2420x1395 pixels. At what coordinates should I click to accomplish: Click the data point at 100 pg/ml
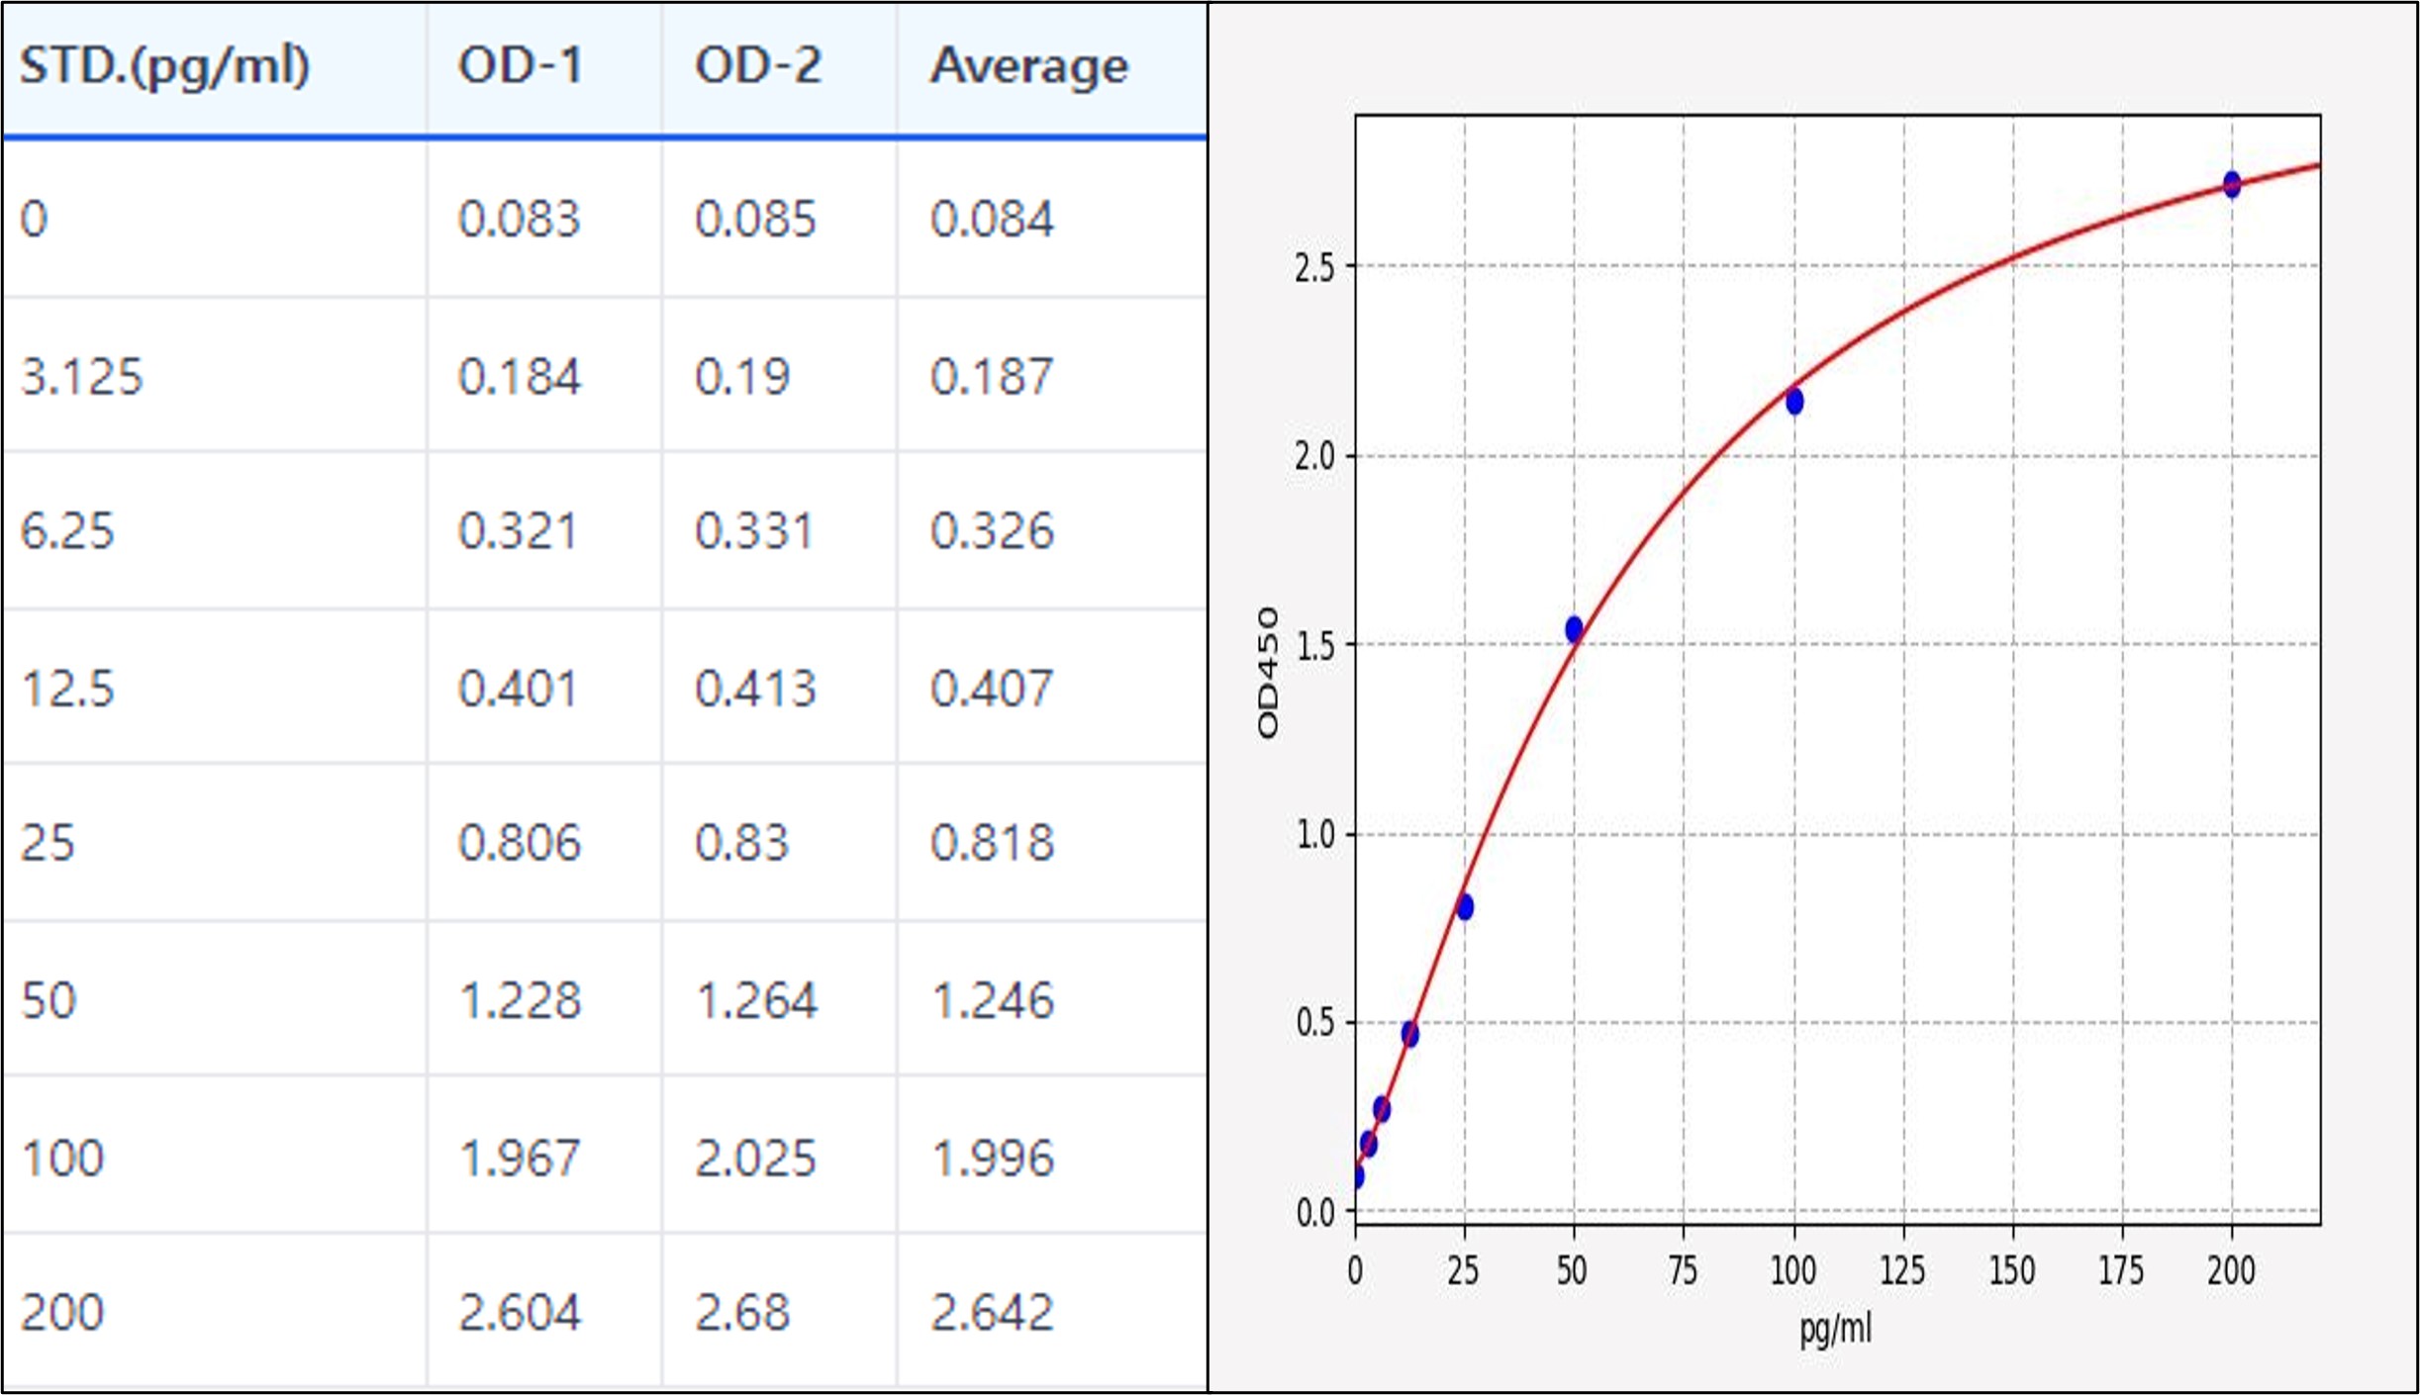[1794, 401]
